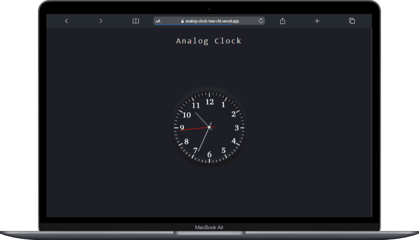Click the number 8 on the clock
419x240 pixels.
(x=186, y=141)
